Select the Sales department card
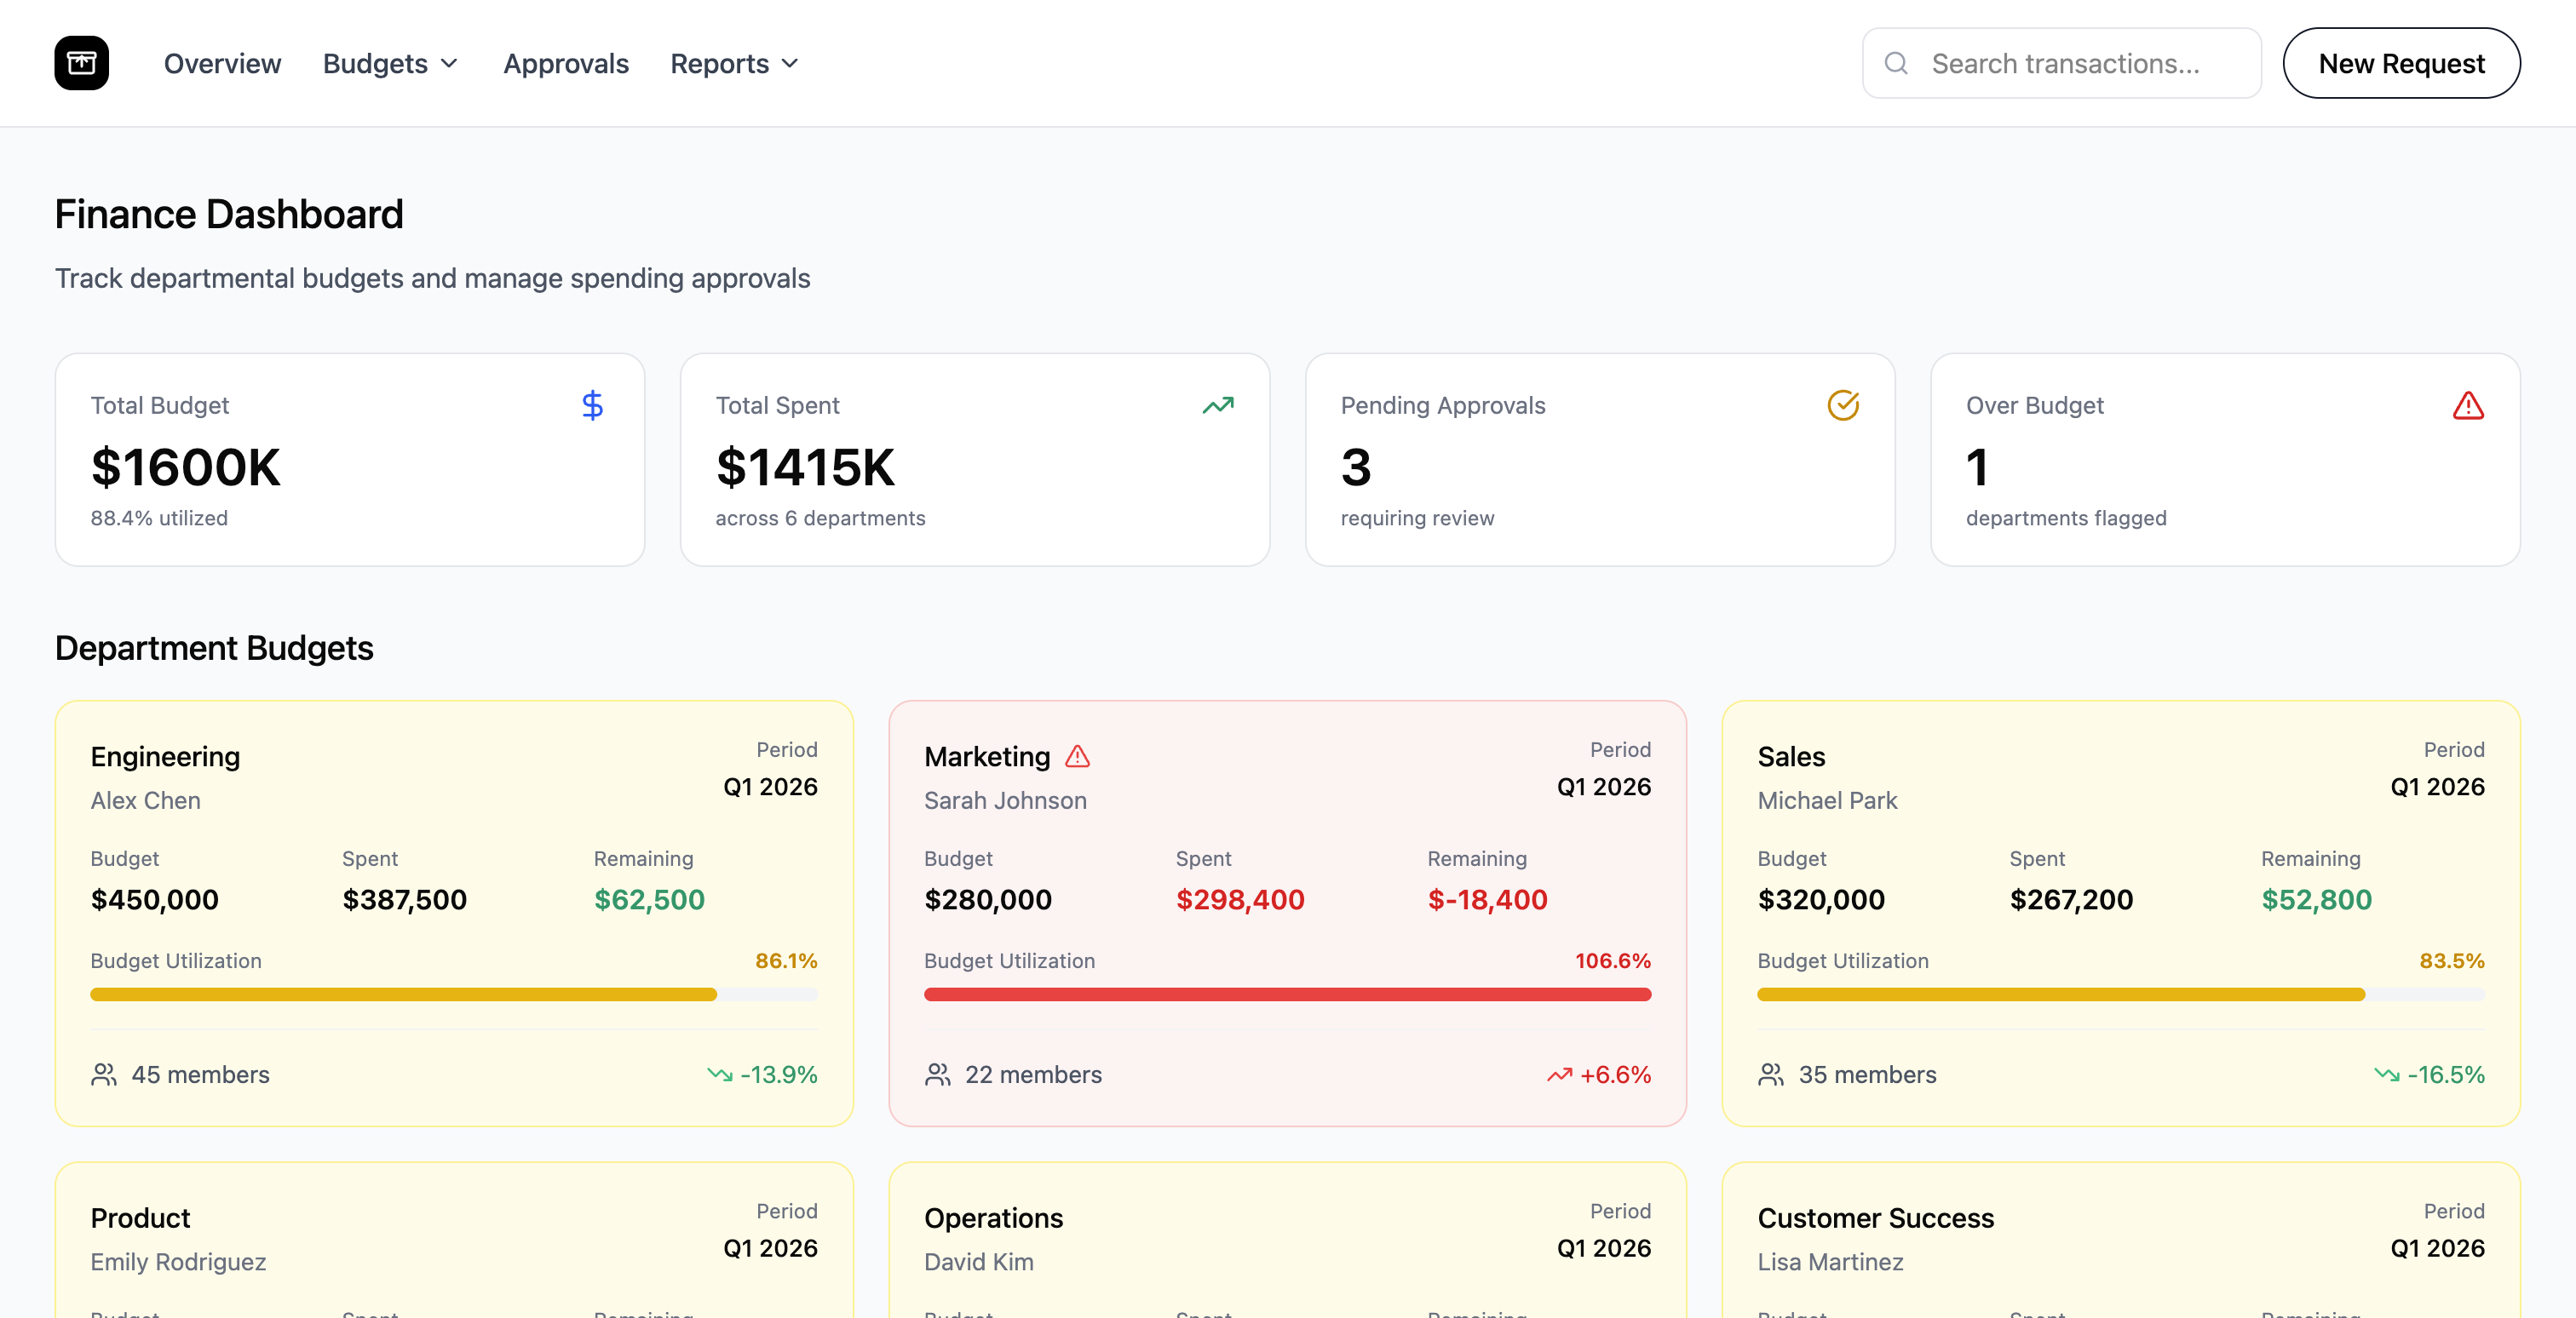The height and width of the screenshot is (1318, 2576). [x=2122, y=914]
